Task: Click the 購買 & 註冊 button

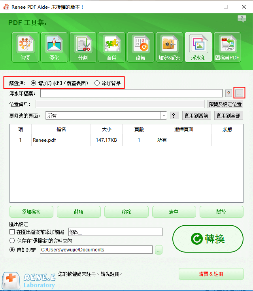Action: click(211, 274)
